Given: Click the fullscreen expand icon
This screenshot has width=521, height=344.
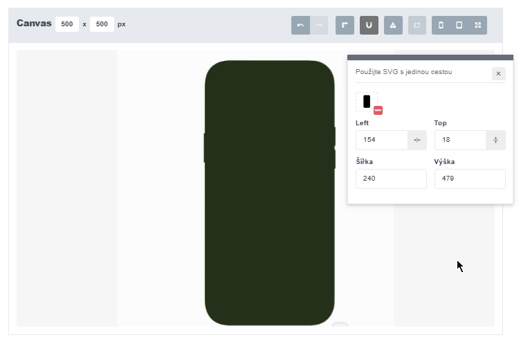Looking at the screenshot, I should (x=478, y=25).
